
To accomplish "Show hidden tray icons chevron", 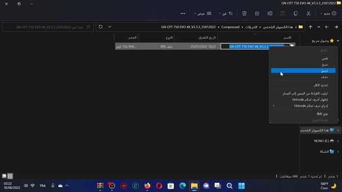I will click(x=67, y=186).
